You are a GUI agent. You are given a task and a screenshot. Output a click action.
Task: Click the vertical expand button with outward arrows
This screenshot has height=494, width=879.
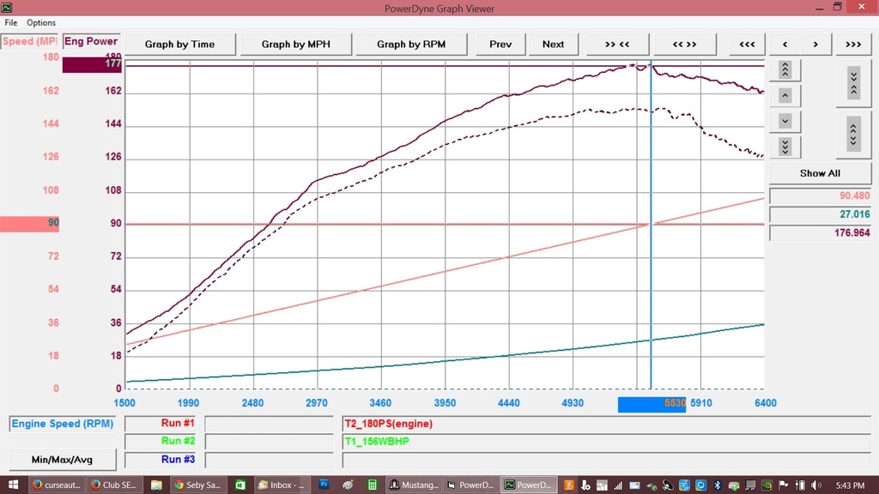[x=853, y=135]
